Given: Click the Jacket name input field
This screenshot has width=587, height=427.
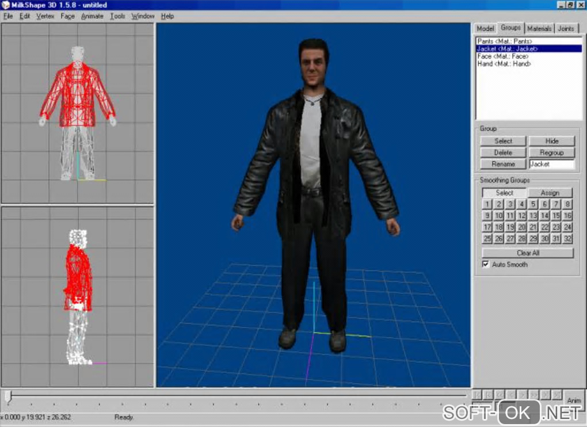Looking at the screenshot, I should [x=552, y=164].
